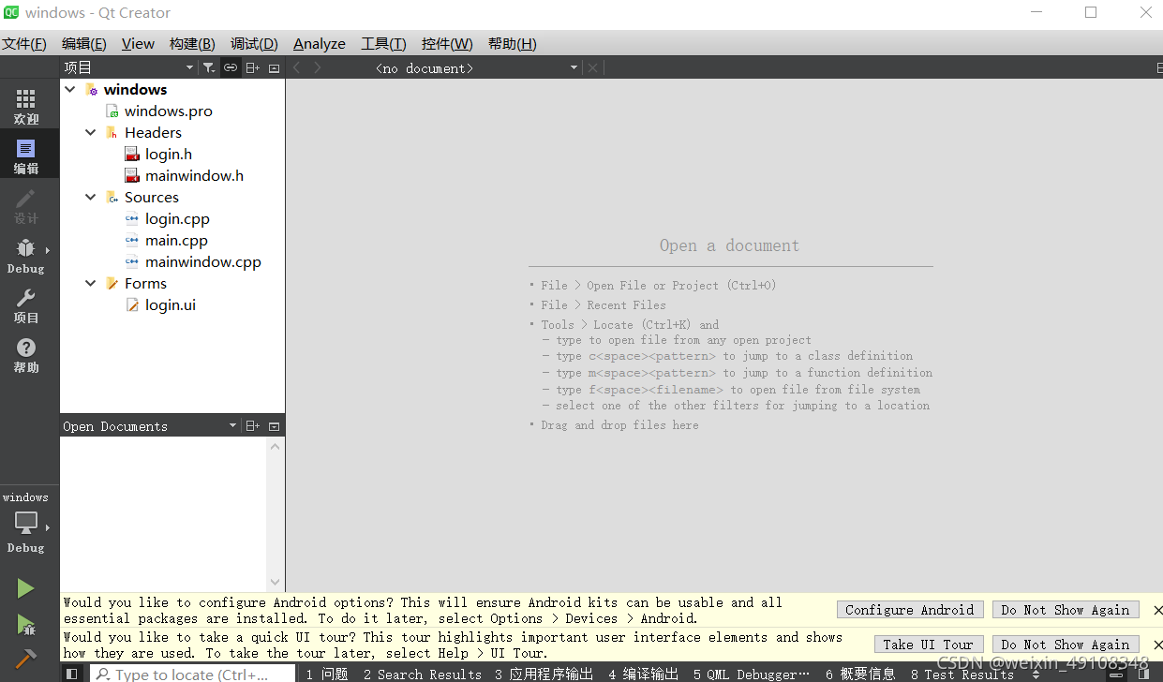Select login.h header file
Screen dimensions: 1163x682
tap(169, 154)
